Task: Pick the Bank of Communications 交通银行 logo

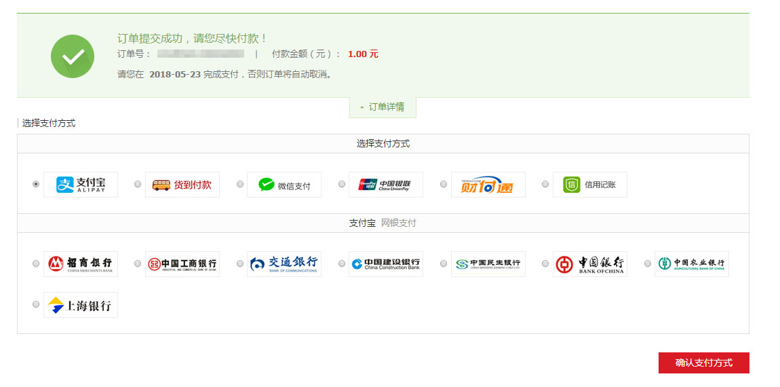Action: click(x=284, y=264)
